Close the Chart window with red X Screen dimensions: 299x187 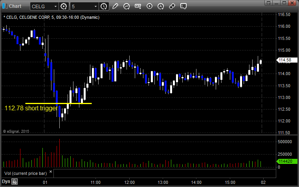point(292,3)
